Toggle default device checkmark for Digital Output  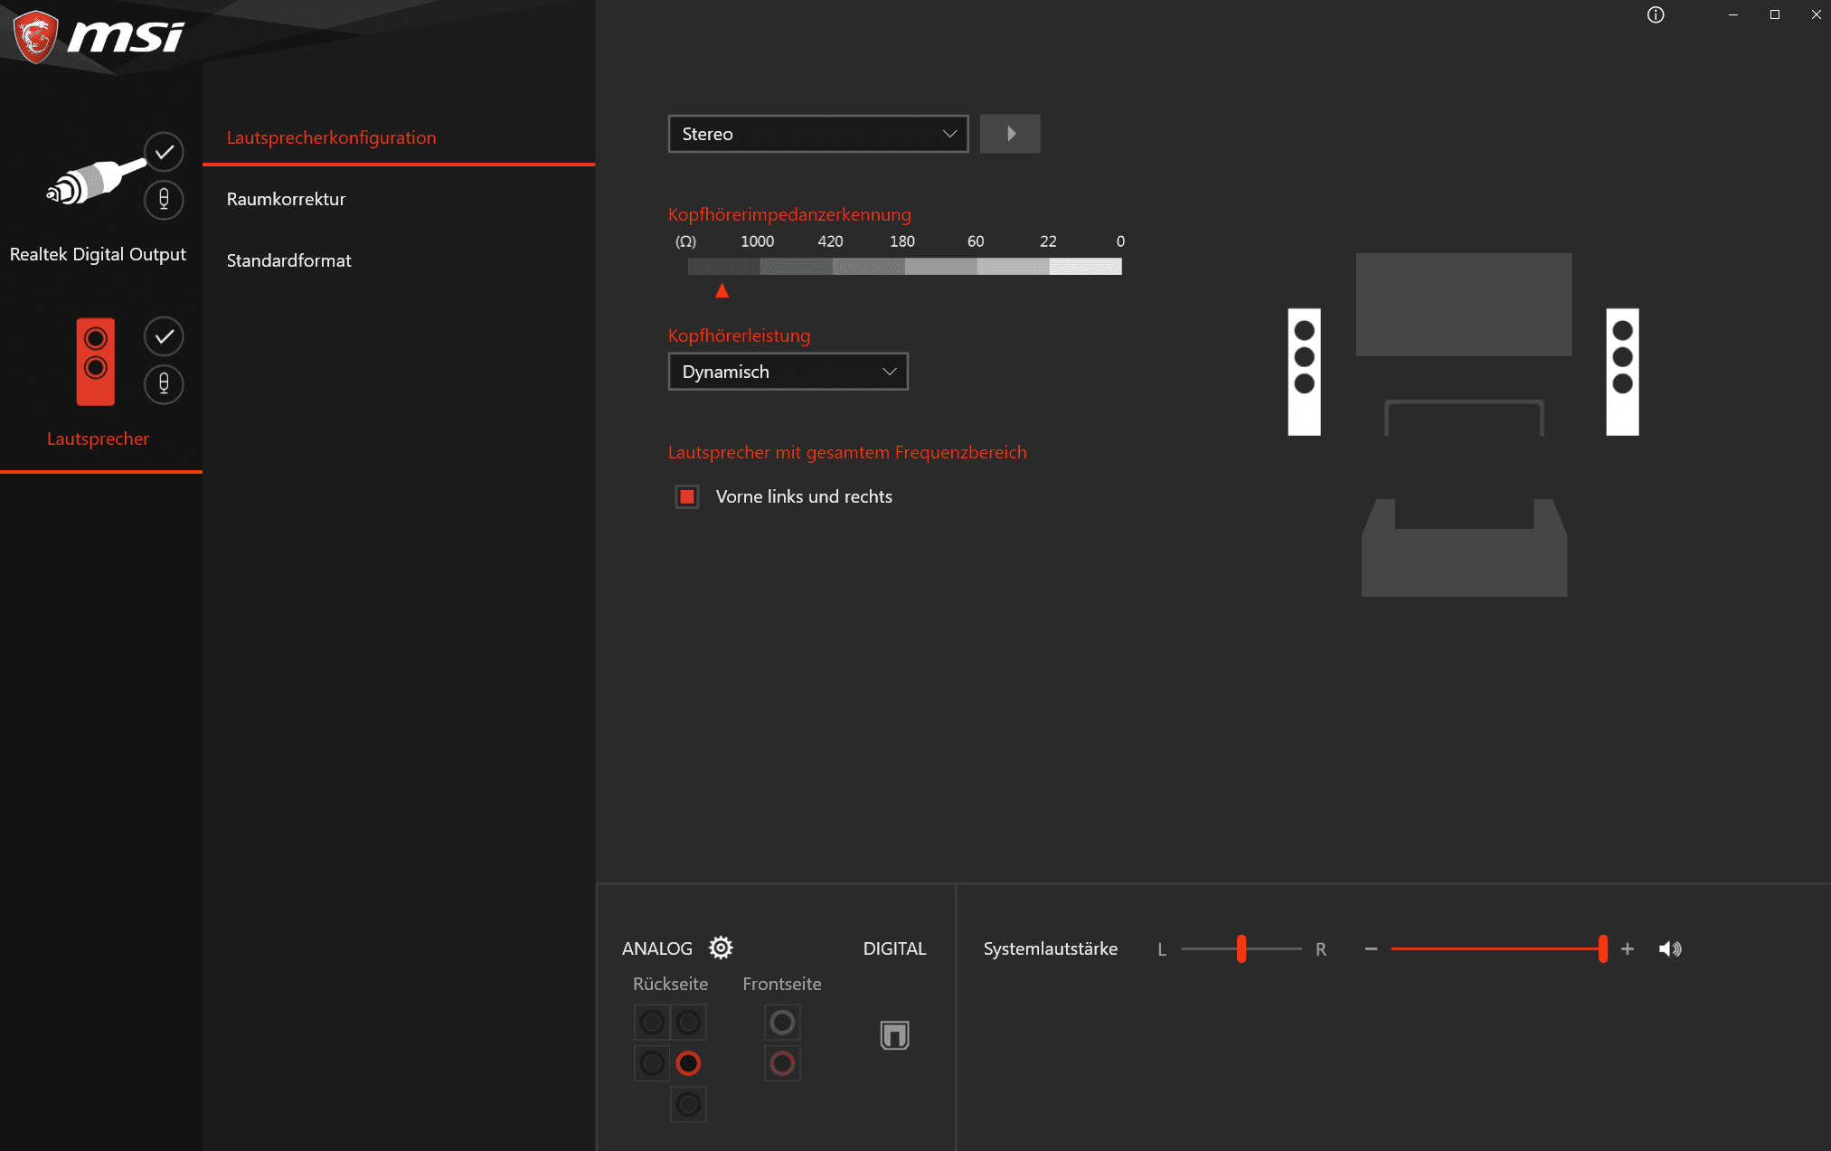pos(164,152)
